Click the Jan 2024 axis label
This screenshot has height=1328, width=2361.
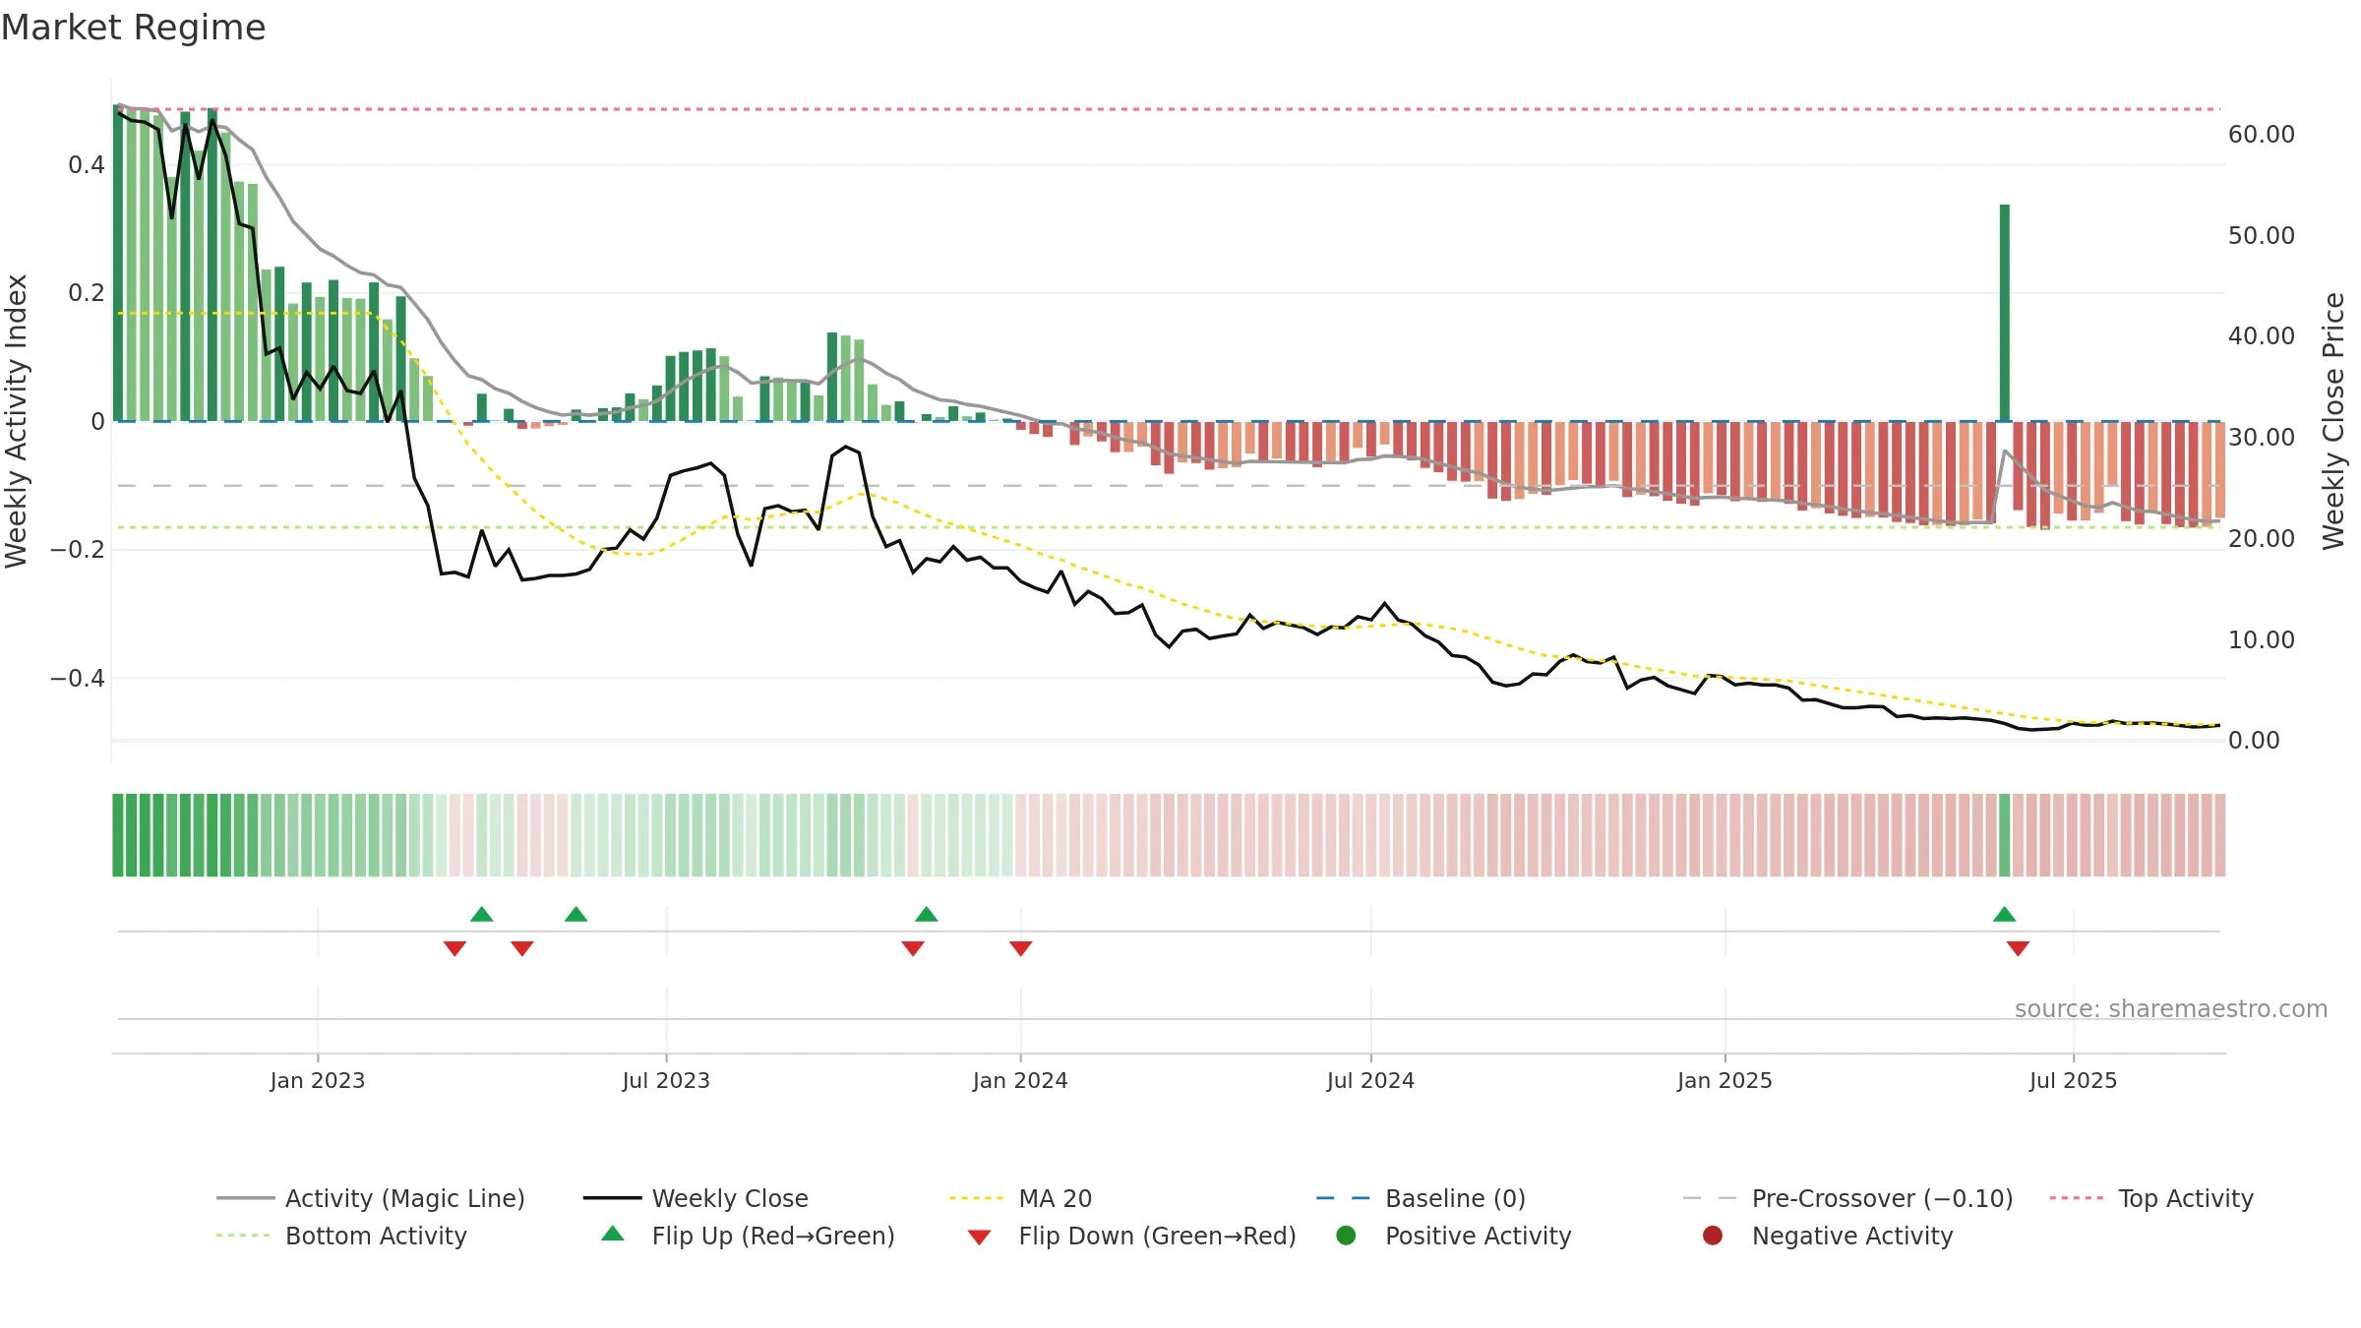pos(1020,1081)
